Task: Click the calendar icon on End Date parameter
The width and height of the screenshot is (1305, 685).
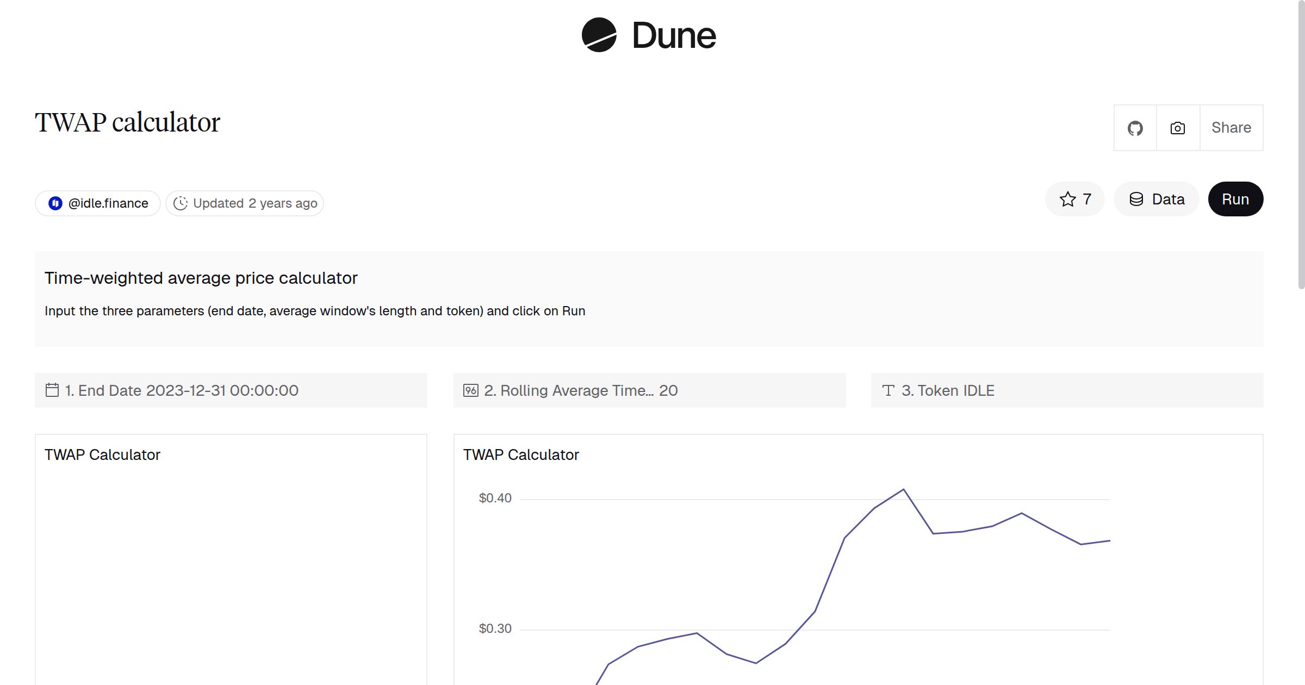Action: pyautogui.click(x=52, y=390)
